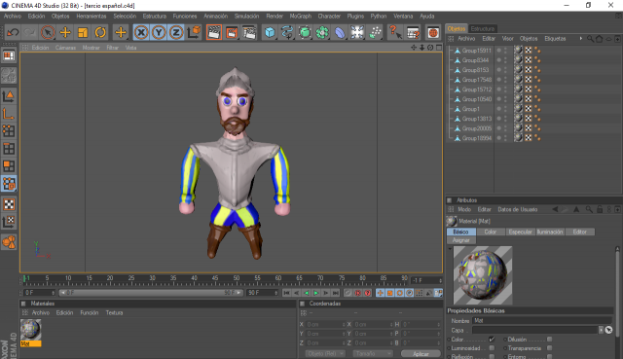Screen dimensions: 623x359
Task: Click the play forward button
Action: coord(316,293)
